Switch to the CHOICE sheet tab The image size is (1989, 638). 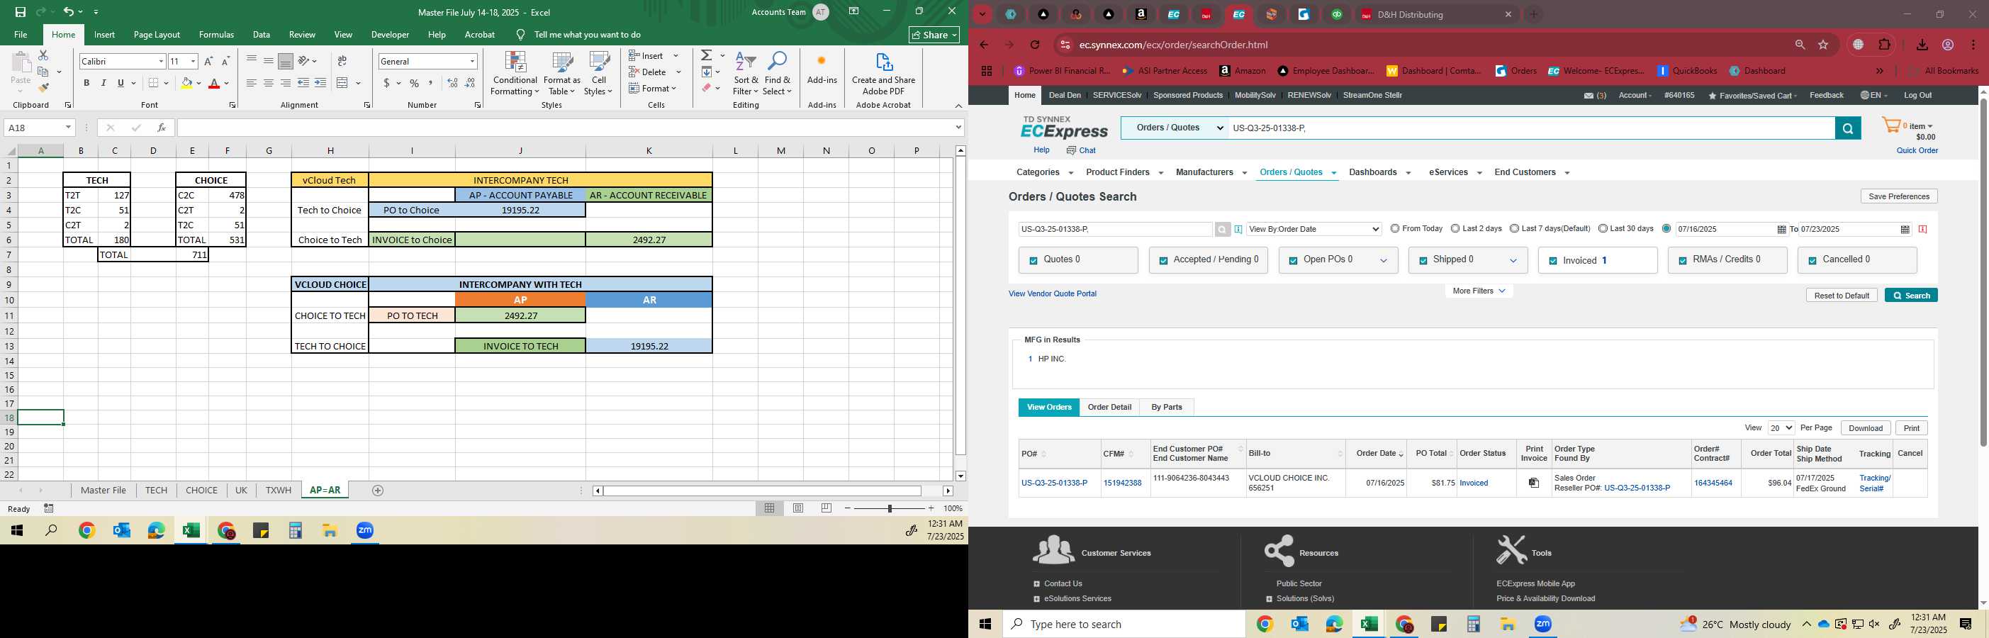coord(201,491)
